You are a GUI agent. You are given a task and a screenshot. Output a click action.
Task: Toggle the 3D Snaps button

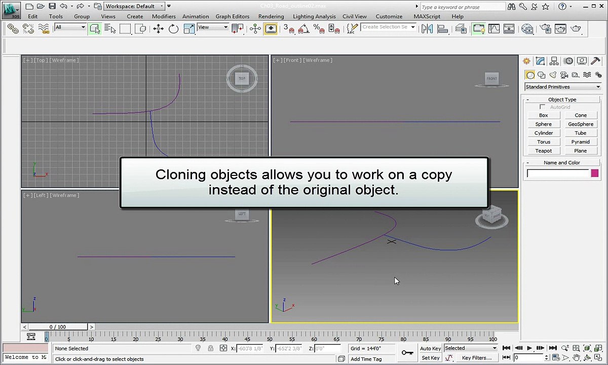(289, 29)
